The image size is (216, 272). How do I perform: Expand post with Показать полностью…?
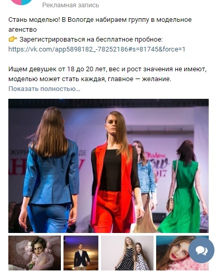[44, 88]
